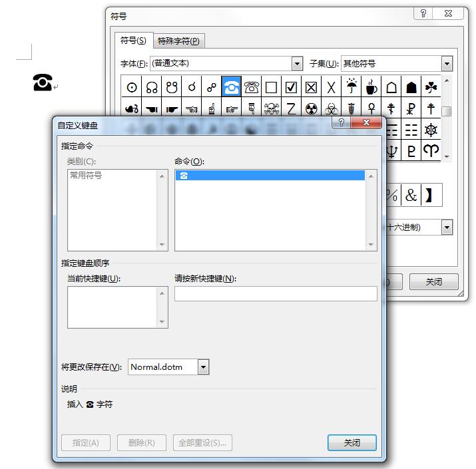
Task: Select the reversed rotated floral heart symbol
Action: pos(131,108)
